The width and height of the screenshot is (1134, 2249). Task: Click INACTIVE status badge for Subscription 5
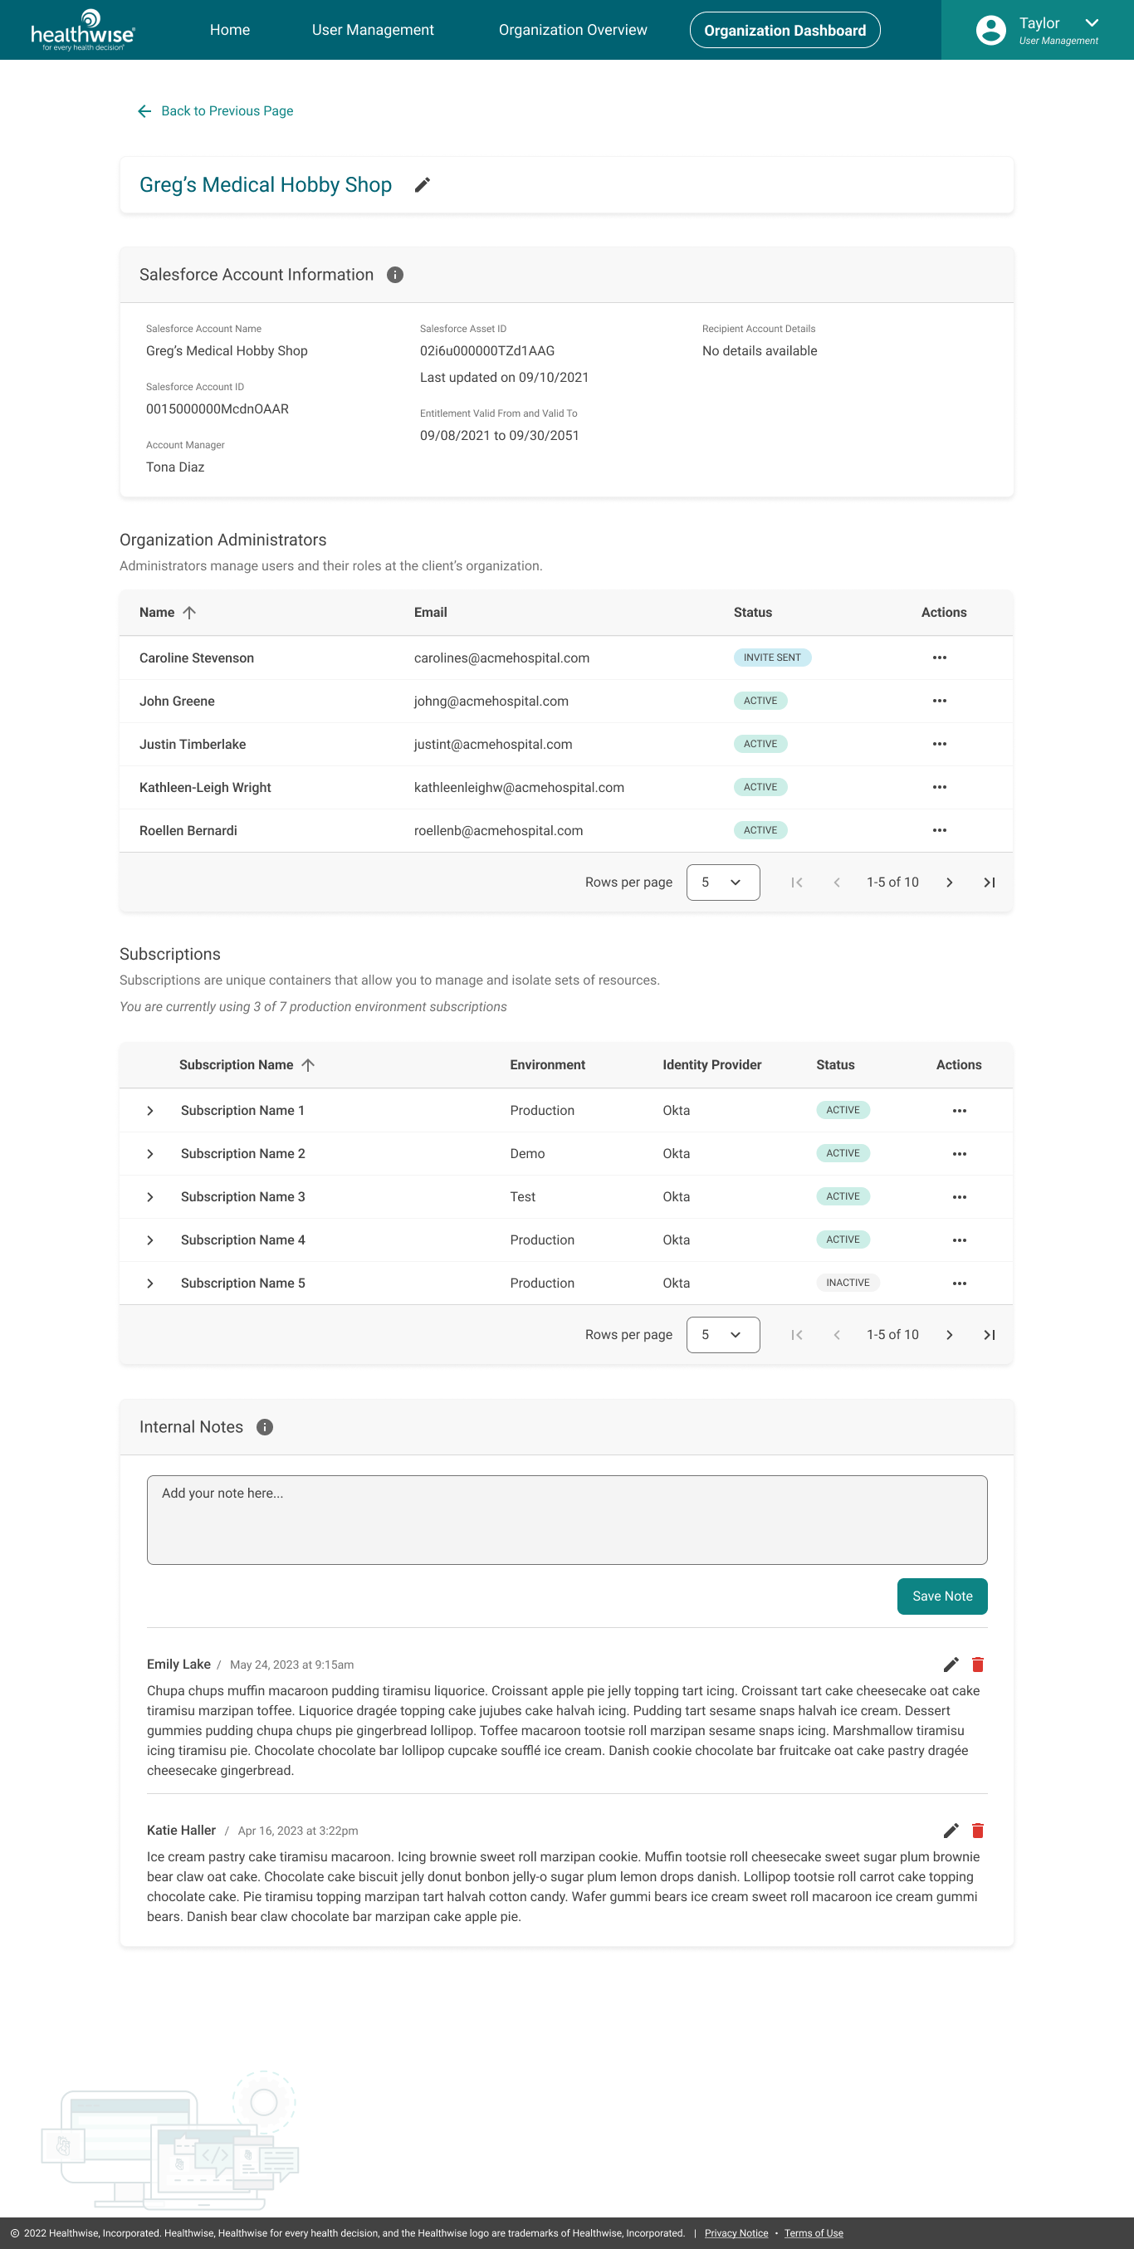[x=848, y=1283]
